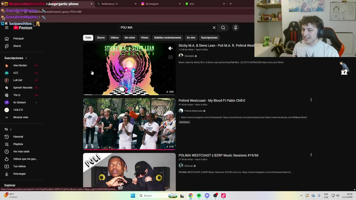Open the BZRP Music Sessions #19/66 thumbnail

(x=129, y=172)
